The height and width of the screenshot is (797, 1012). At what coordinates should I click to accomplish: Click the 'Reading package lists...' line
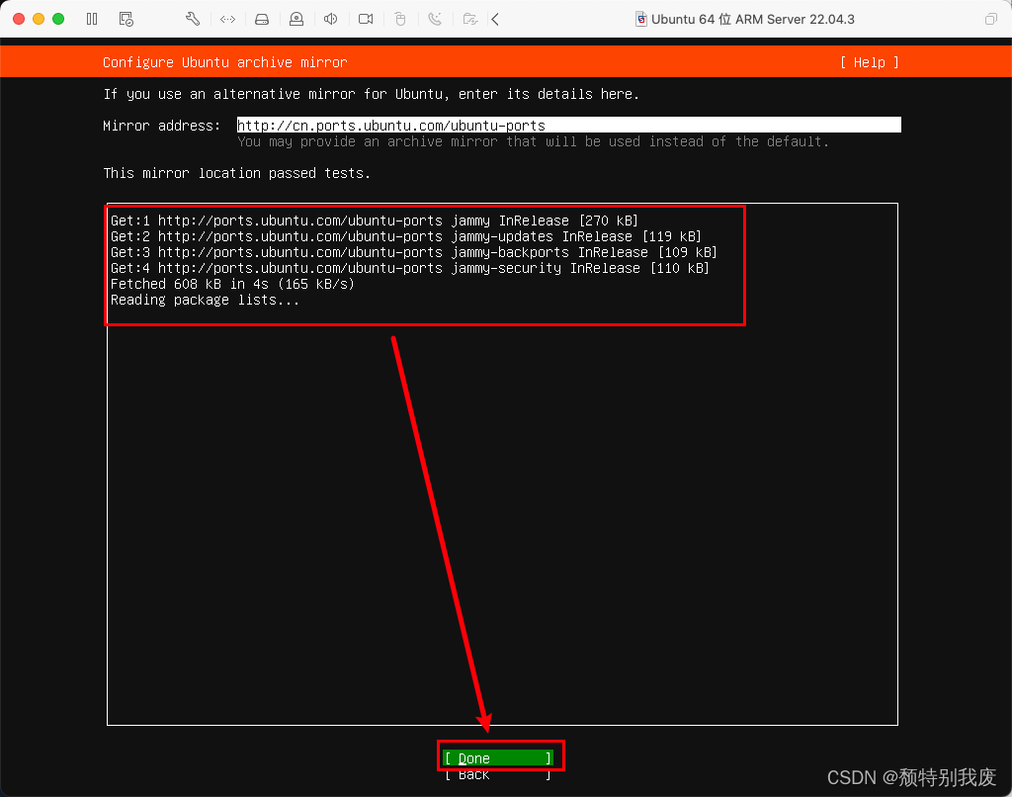click(x=205, y=300)
